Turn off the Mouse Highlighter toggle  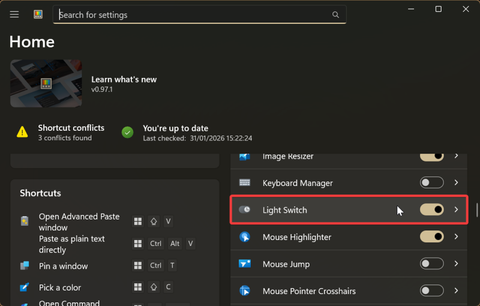[432, 237]
